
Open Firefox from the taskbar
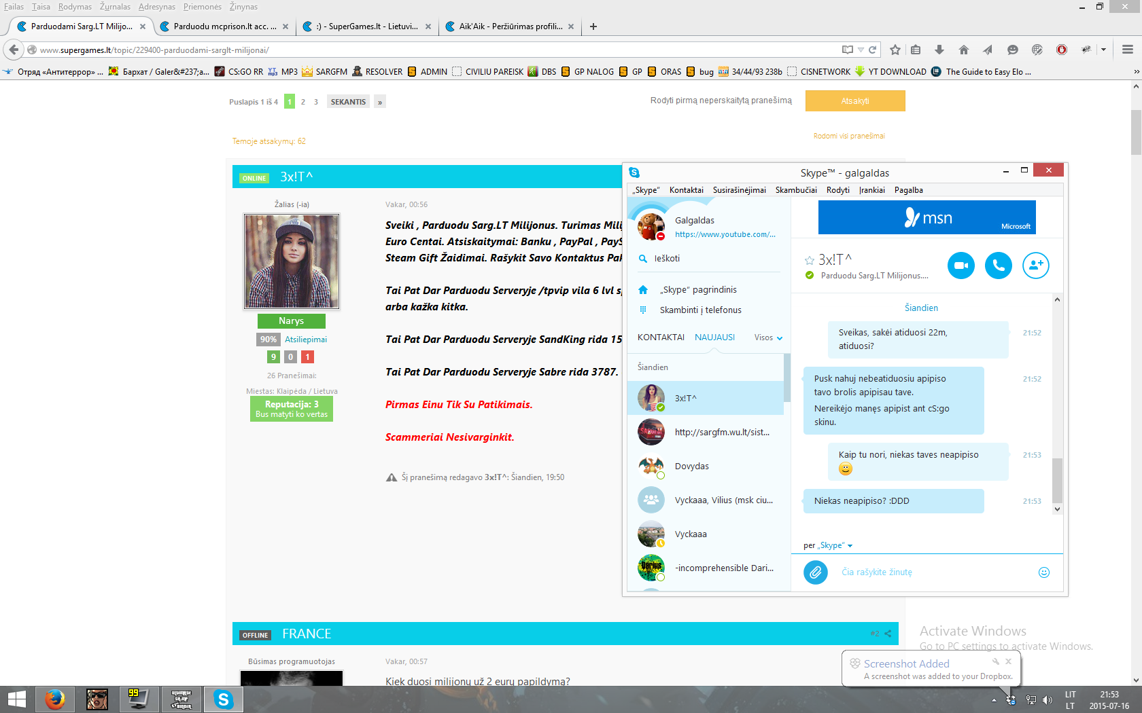point(55,699)
